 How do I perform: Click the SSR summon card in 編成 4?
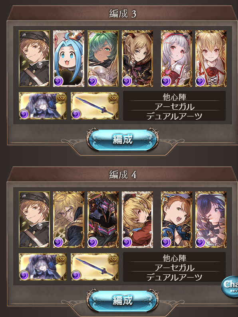[x=43, y=267]
